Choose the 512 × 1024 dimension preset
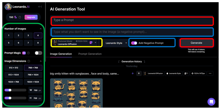Screen dimensions: 220x109 [x=13, y=75]
